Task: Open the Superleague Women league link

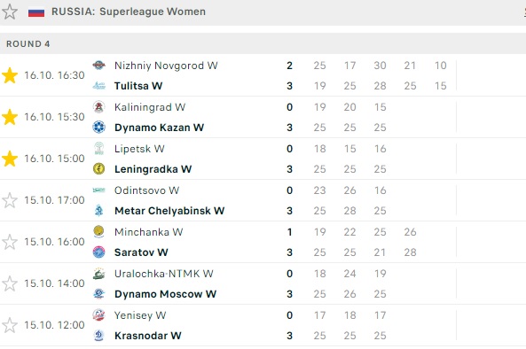Action: [153, 12]
